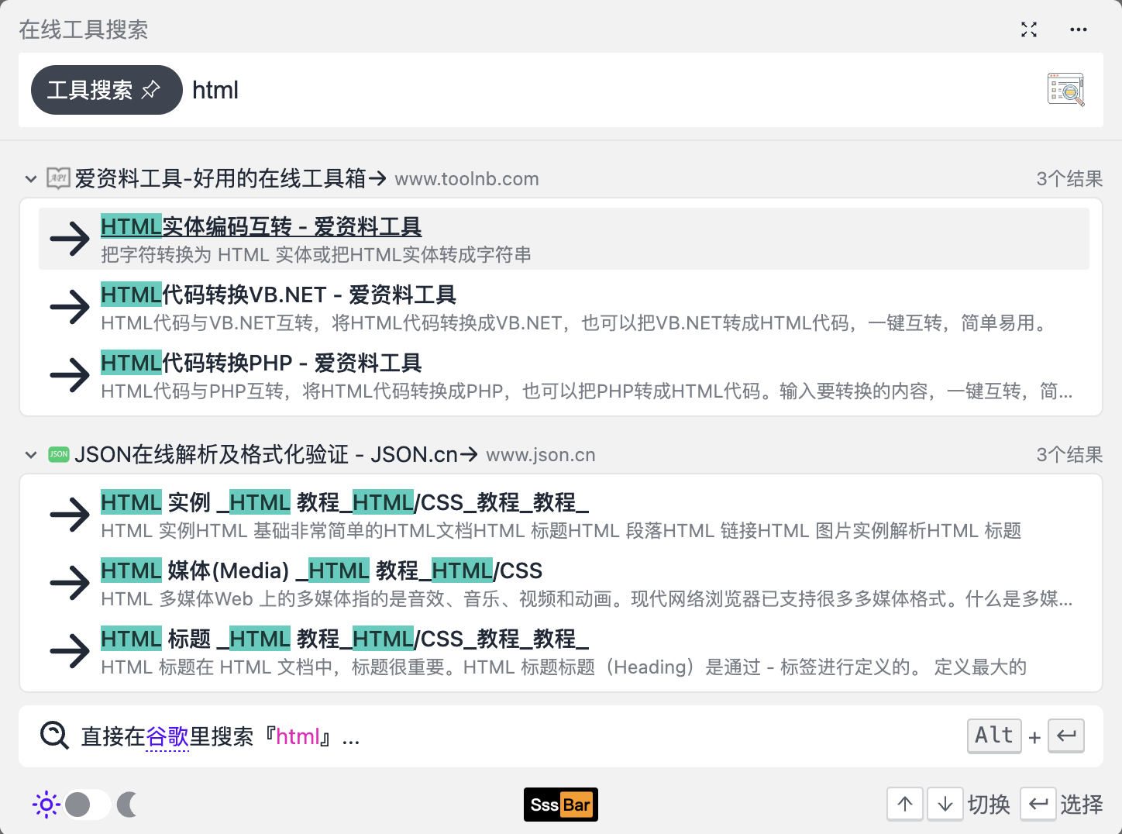Open the 爱资料工具 site link www.toolnb.com
The width and height of the screenshot is (1122, 834).
coord(466,178)
